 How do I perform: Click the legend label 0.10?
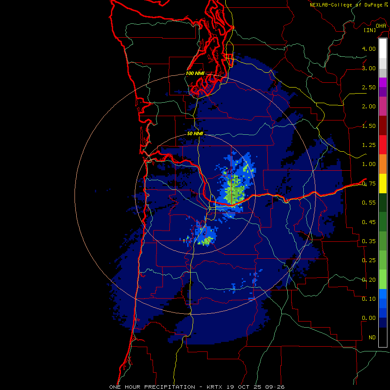369,299
